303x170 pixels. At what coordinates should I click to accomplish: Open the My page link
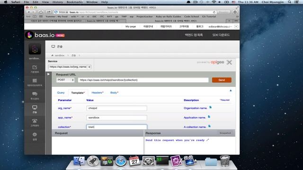point(131,26)
